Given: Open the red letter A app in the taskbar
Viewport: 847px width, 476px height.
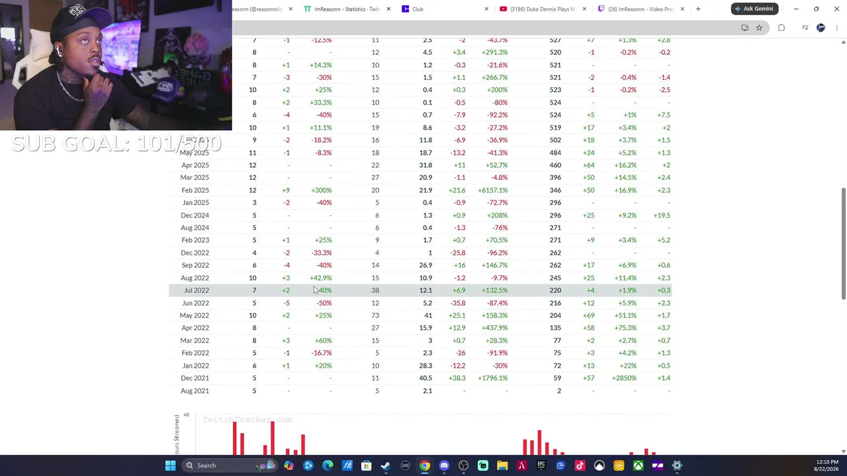Looking at the screenshot, I should [x=521, y=465].
